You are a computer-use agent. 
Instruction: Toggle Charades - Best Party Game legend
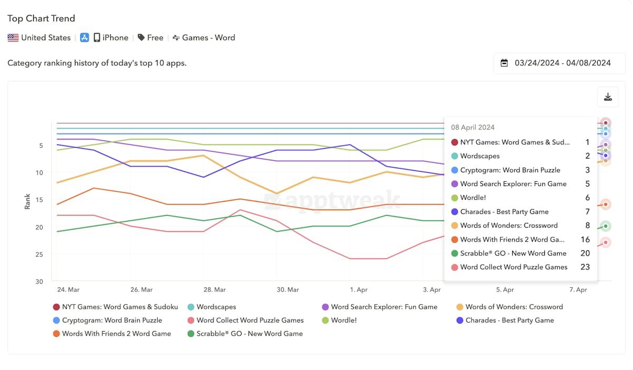[x=505, y=320]
